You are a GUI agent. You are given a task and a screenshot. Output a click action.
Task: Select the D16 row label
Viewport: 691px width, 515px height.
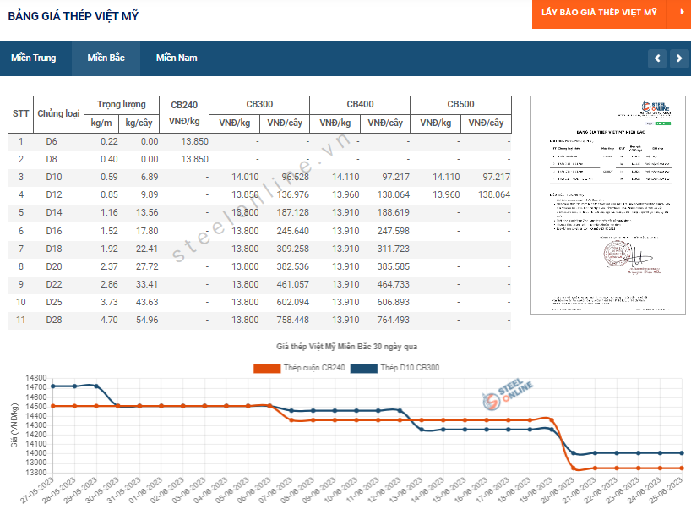(x=54, y=231)
